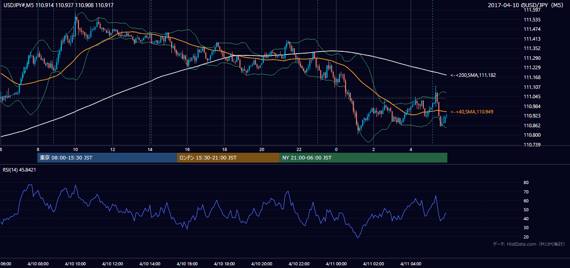Viewport: 570px width, 268px height.
Task: Click the 4/11 02:00 time axis label
Action: coord(373,264)
